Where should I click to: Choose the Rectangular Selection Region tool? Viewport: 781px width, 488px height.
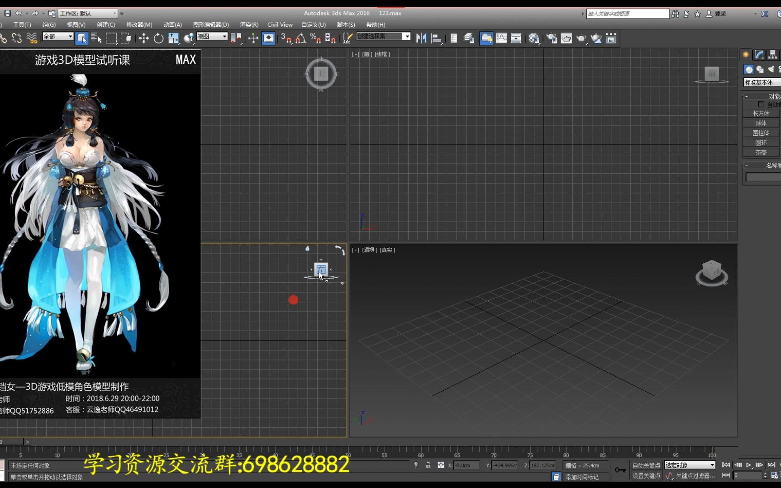click(111, 38)
